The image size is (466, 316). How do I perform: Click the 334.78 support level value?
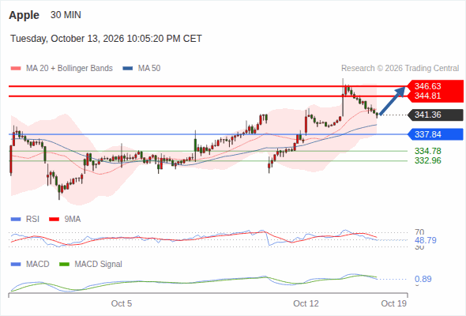click(428, 151)
